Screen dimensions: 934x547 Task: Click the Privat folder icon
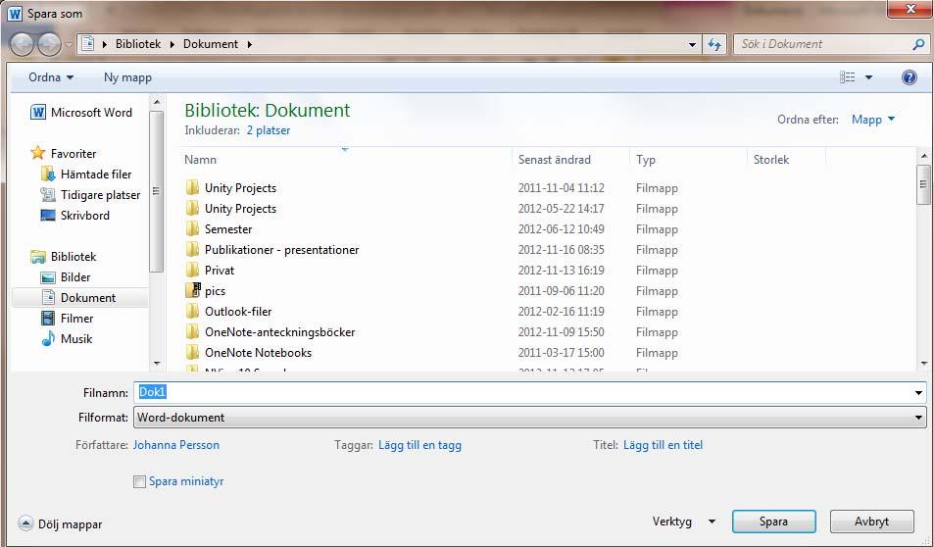[x=192, y=270]
